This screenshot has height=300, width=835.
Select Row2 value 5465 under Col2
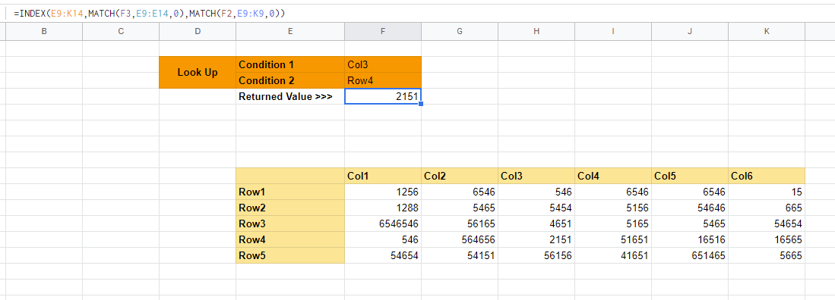(460, 208)
